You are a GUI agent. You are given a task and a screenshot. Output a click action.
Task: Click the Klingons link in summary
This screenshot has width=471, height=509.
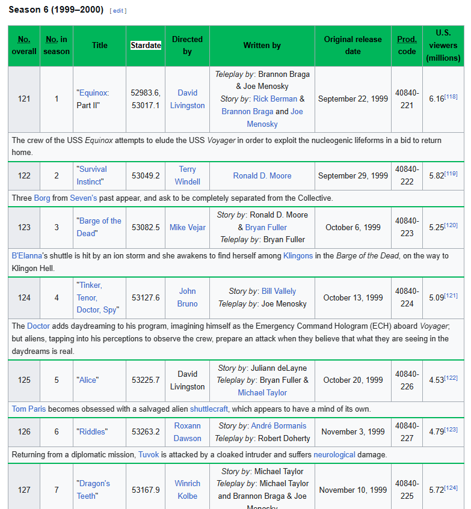click(298, 256)
